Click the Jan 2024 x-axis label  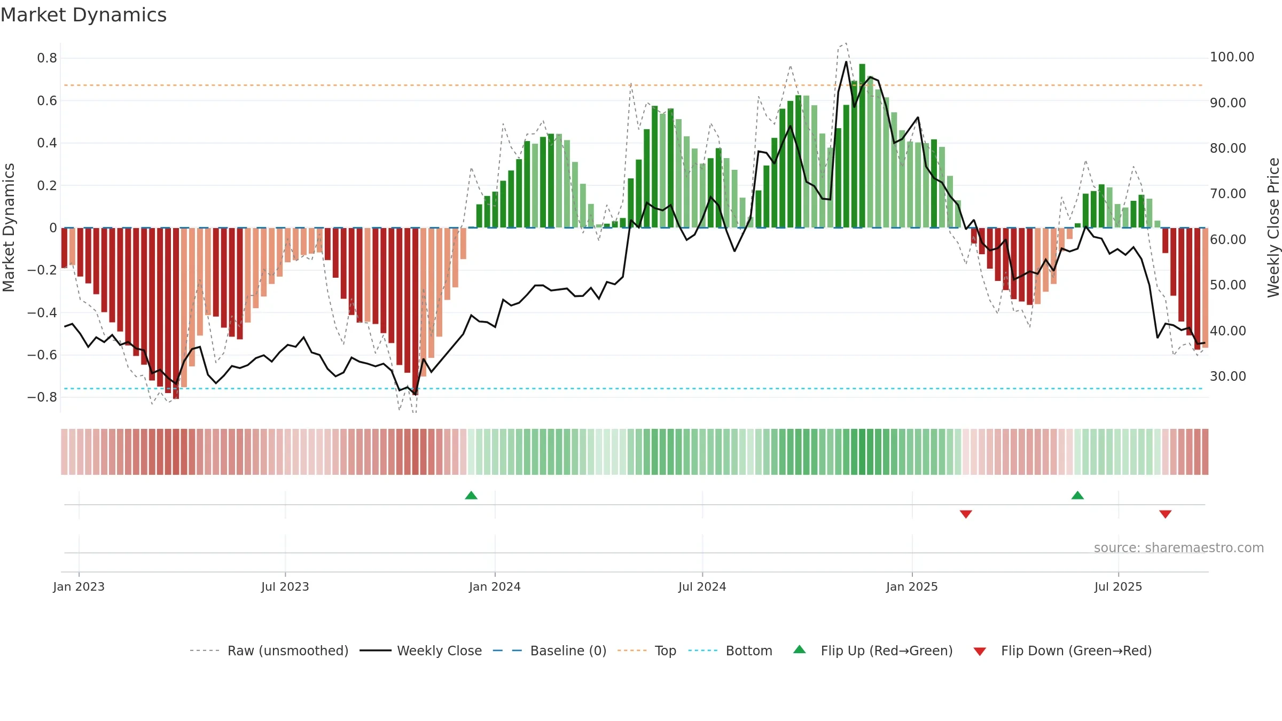click(x=495, y=586)
